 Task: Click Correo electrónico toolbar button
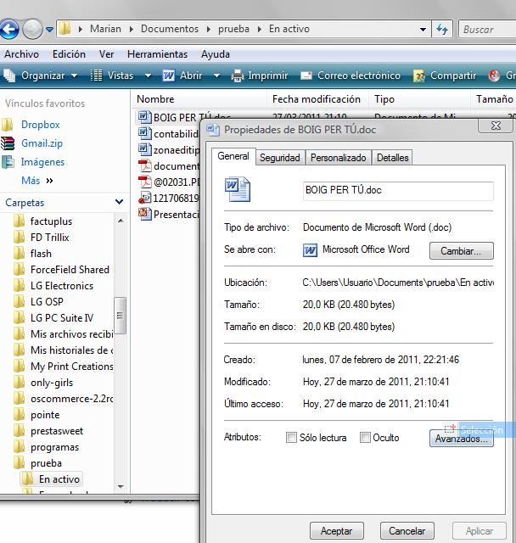(x=351, y=76)
